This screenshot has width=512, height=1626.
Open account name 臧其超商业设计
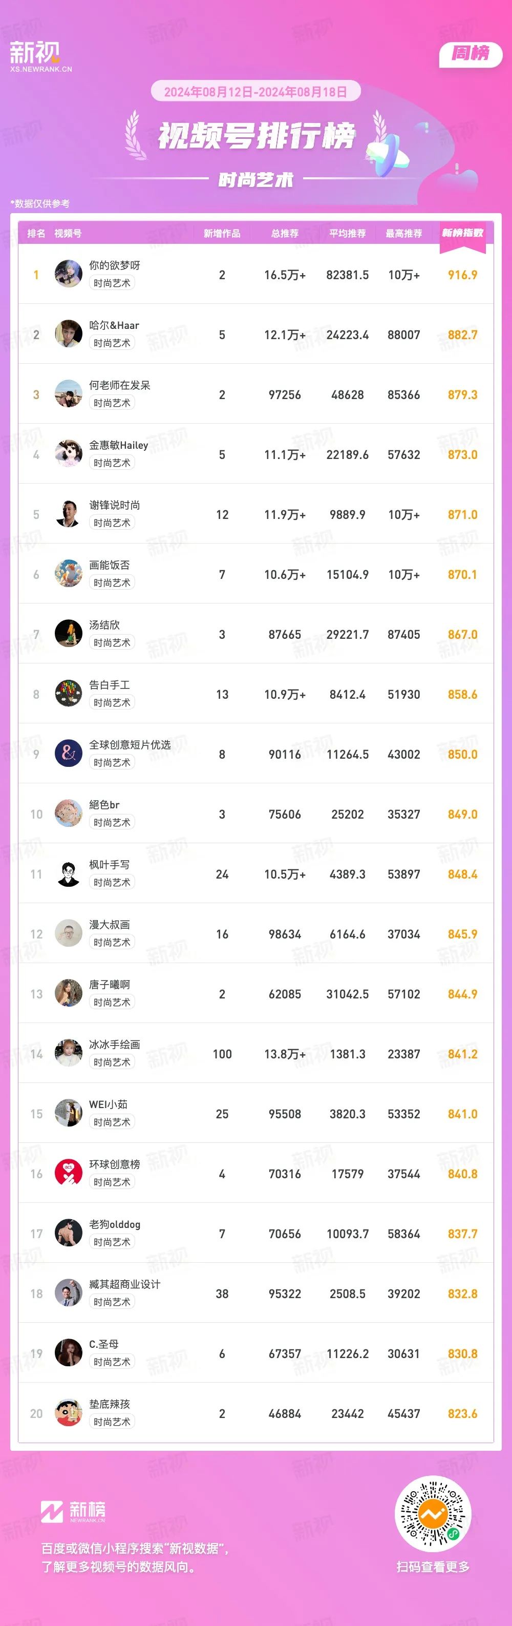click(125, 1284)
